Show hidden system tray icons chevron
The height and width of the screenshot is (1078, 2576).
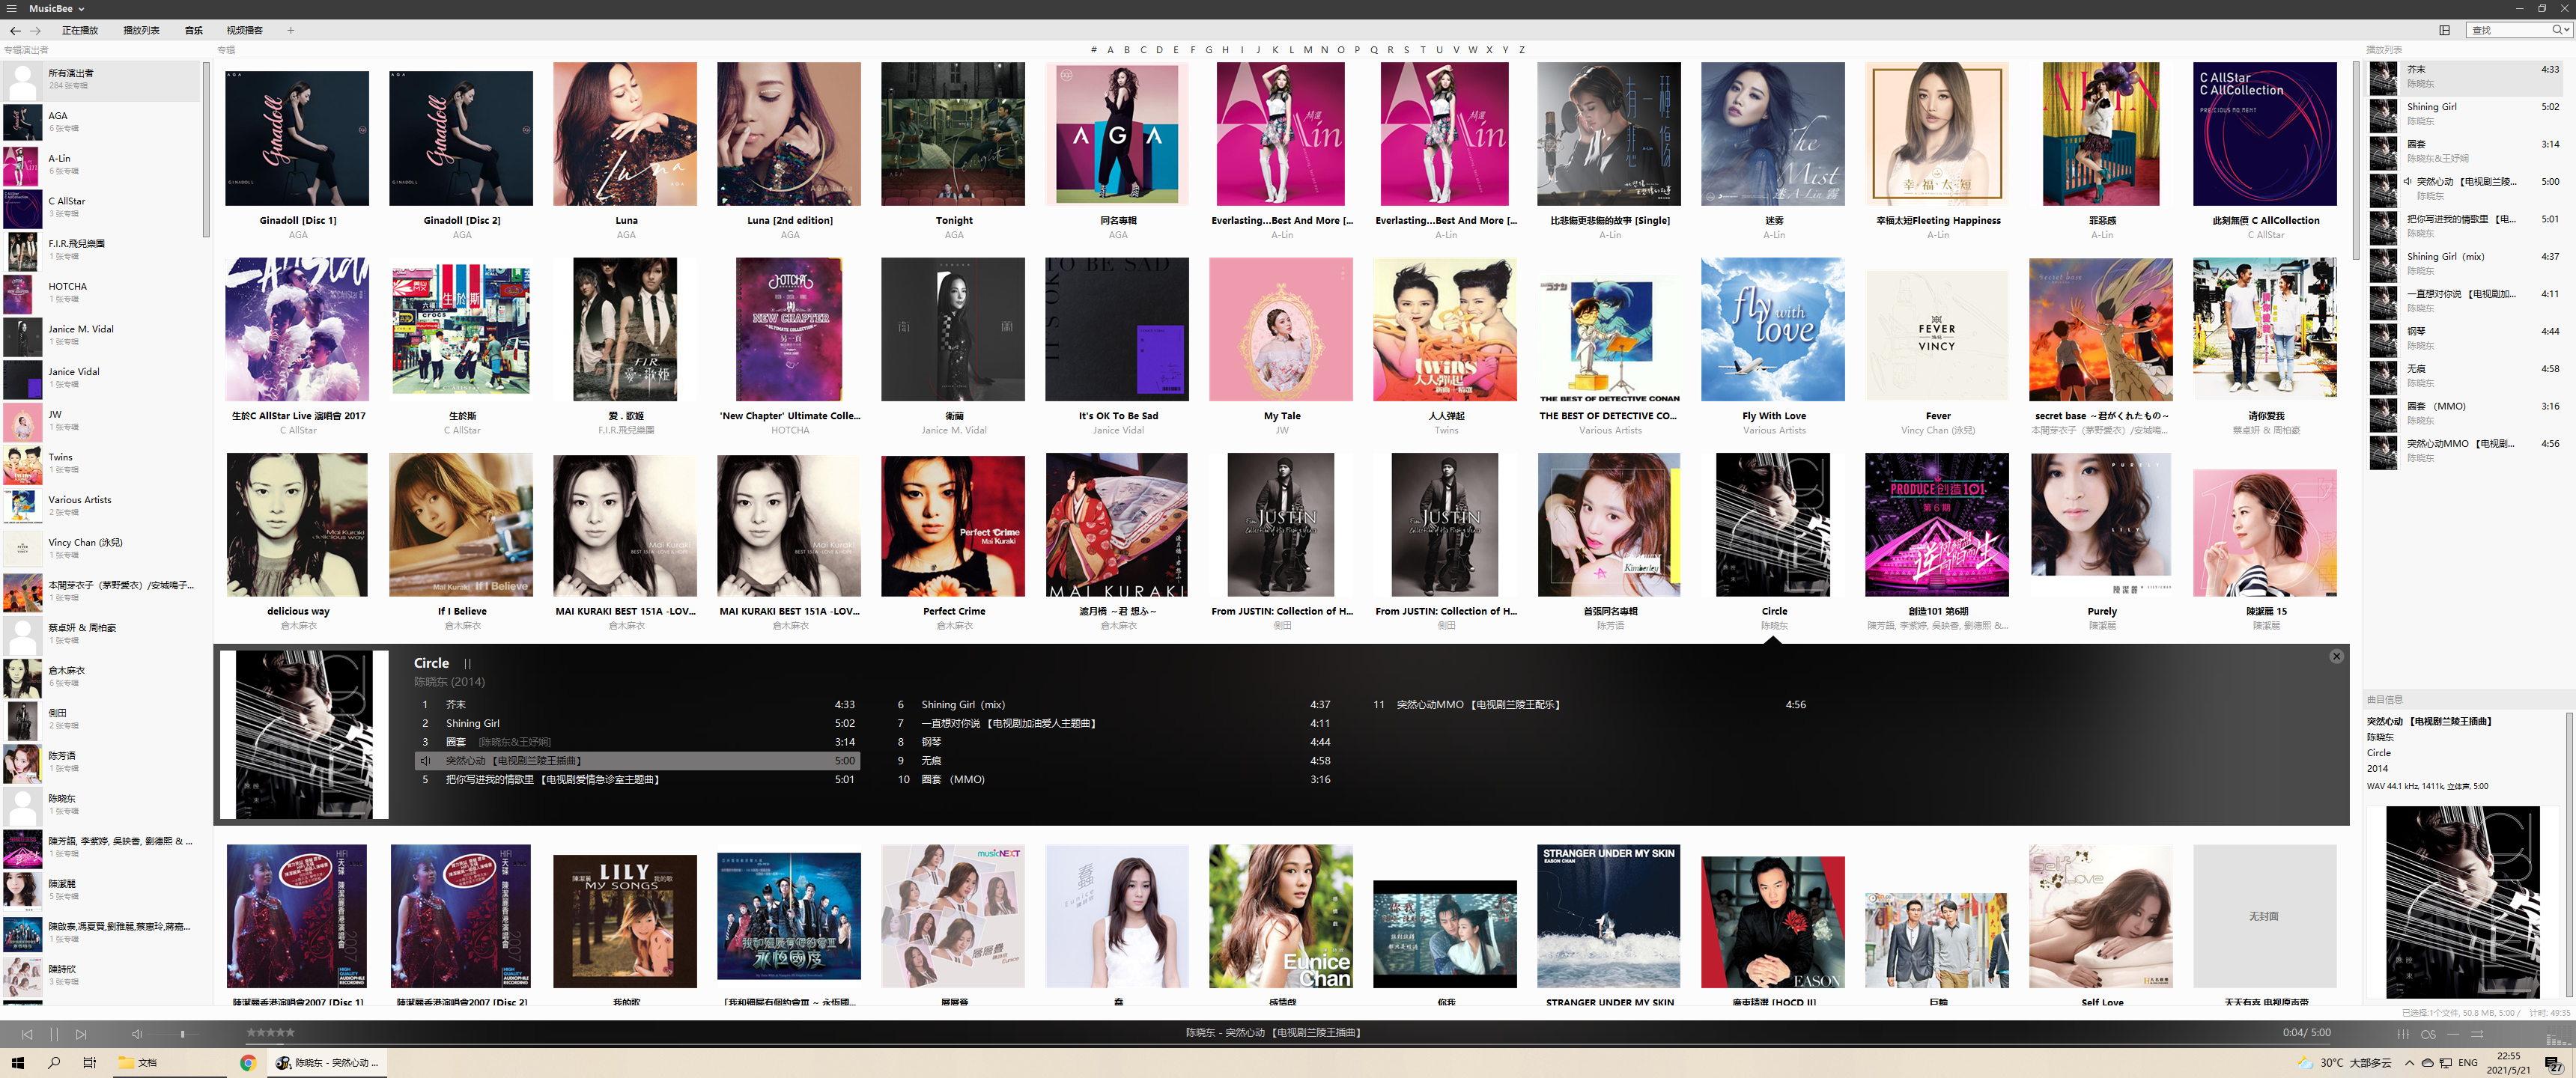(2409, 1062)
